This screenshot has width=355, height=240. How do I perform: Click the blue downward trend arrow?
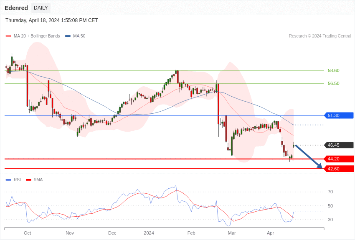click(x=309, y=157)
